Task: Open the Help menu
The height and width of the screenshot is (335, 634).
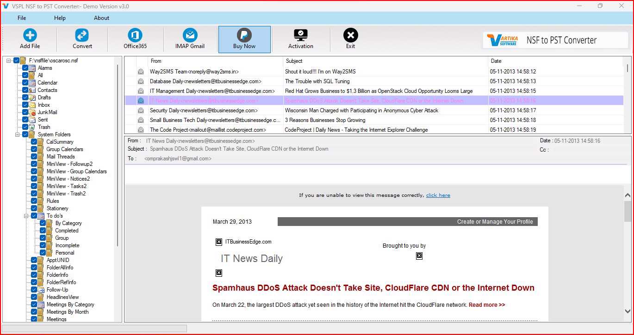Action: pyautogui.click(x=60, y=18)
